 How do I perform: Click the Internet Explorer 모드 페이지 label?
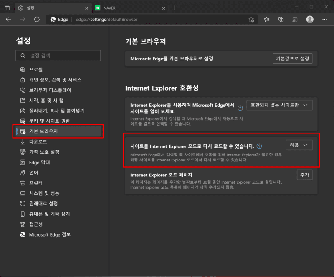pos(161,175)
